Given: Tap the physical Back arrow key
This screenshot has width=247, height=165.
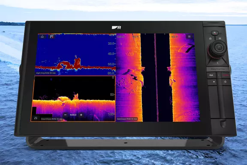Looking at the screenshot, I should coord(217,63).
